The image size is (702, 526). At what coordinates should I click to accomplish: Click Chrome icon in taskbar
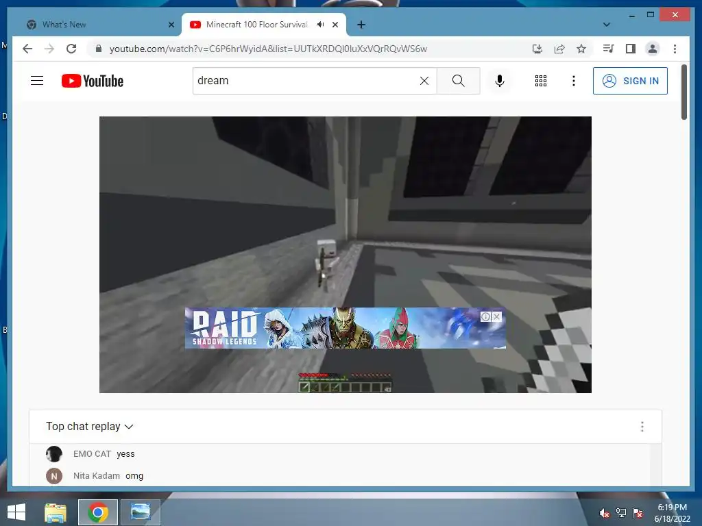tap(97, 512)
